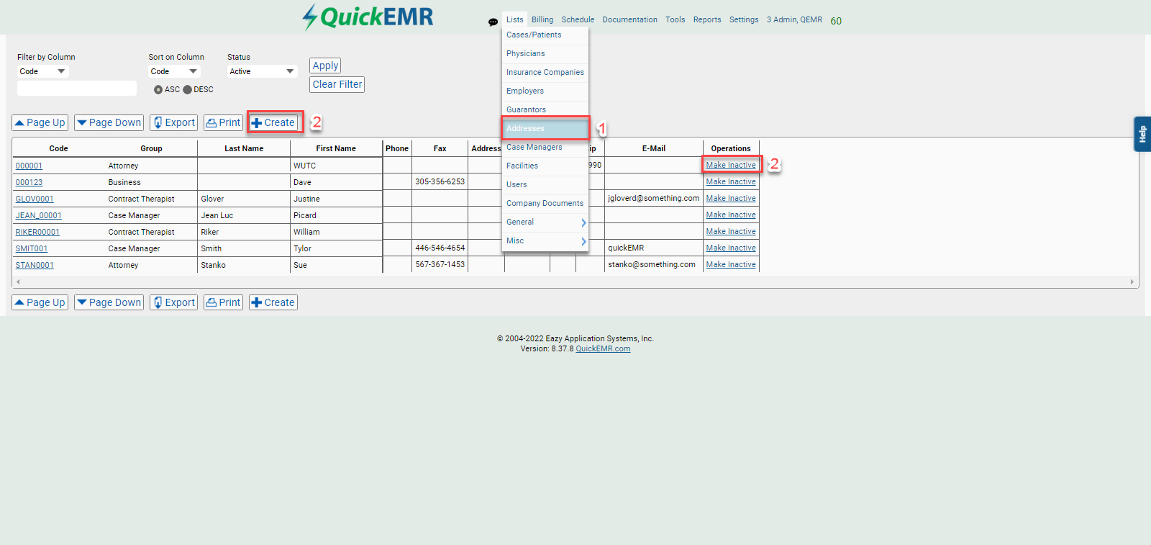Open Reports menu
Screen dimensions: 1151x545
pos(707,19)
